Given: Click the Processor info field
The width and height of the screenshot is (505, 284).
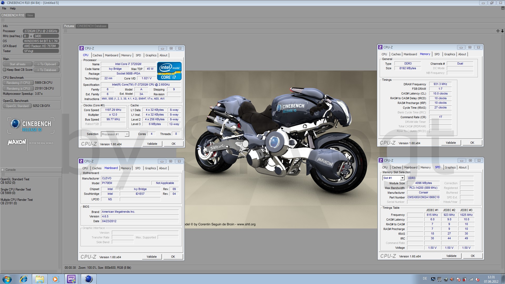Looking at the screenshot, I should (x=41, y=31).
